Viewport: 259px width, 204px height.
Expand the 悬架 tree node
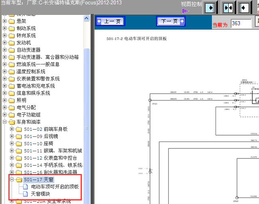[5, 21]
